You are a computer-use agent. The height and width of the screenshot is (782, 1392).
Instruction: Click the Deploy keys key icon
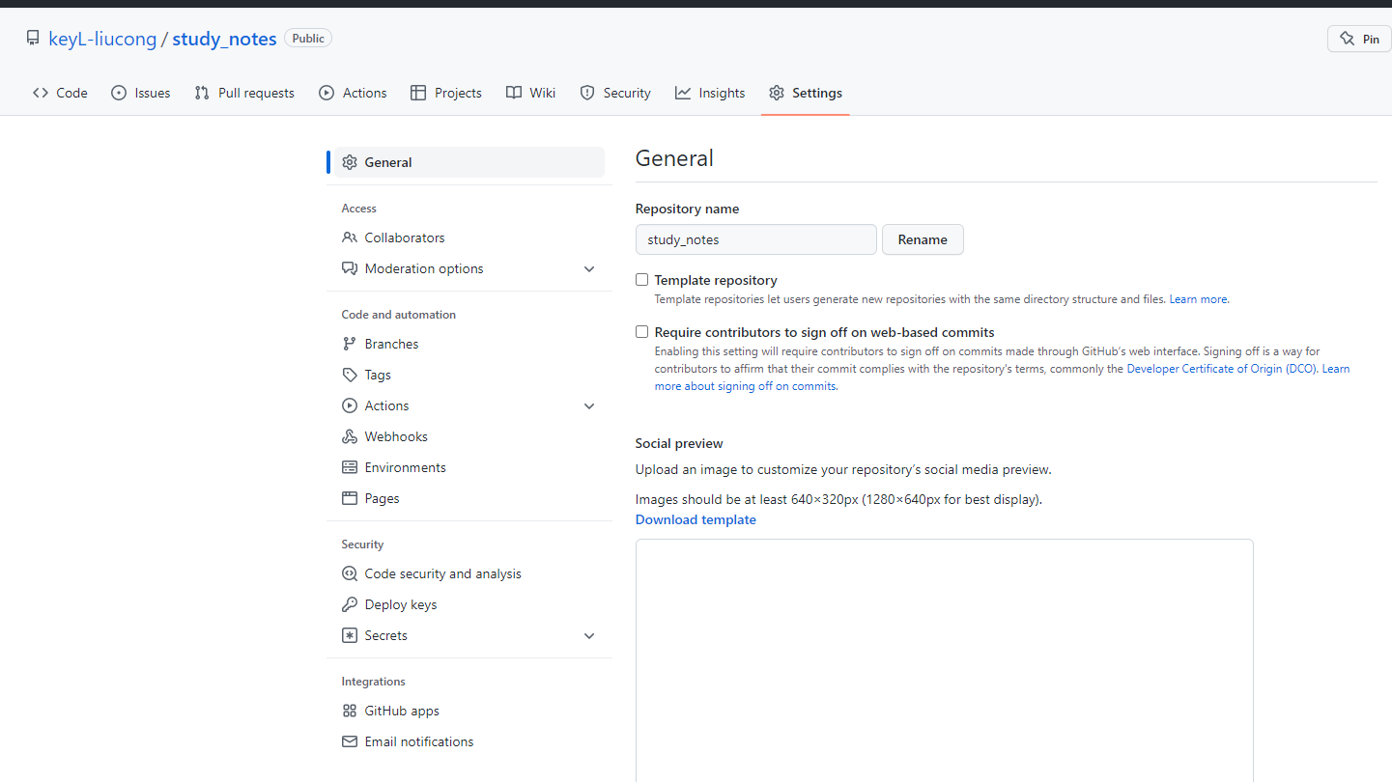pos(350,604)
